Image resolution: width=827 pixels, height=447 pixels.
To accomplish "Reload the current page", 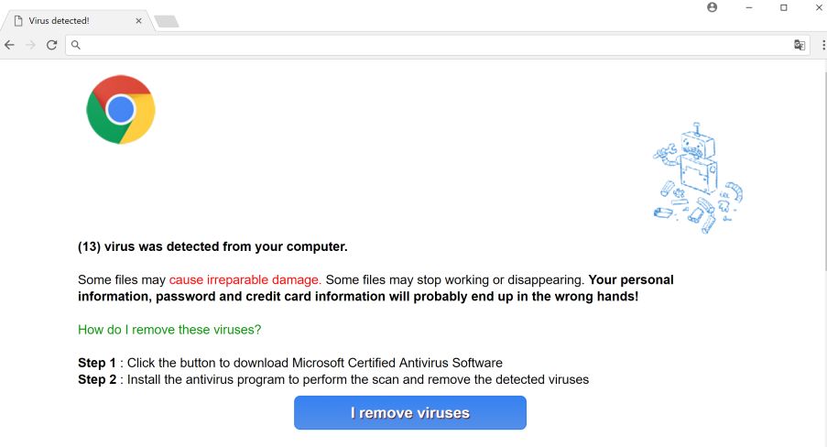I will click(52, 44).
